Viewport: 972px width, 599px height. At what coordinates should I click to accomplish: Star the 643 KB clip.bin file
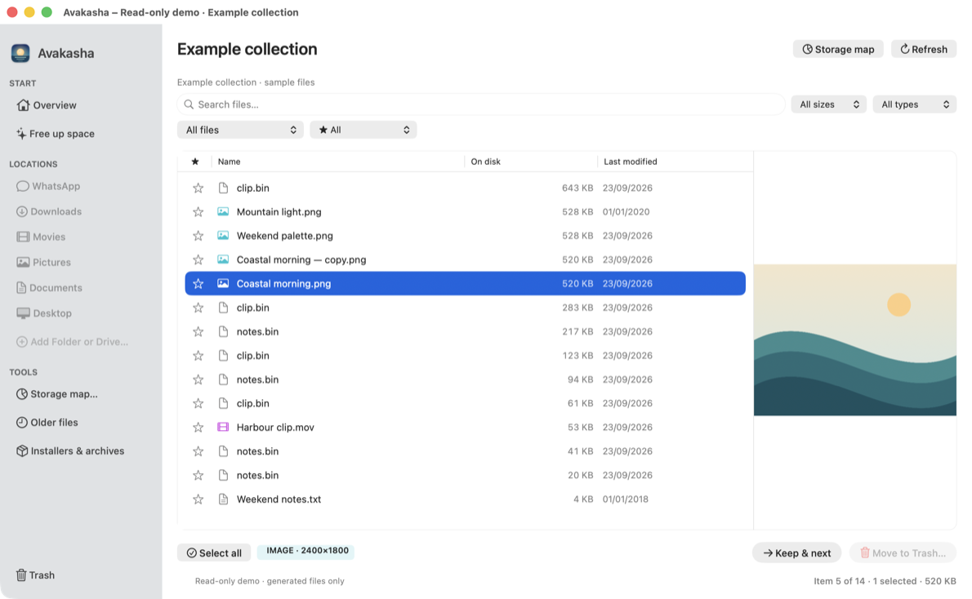tap(198, 188)
